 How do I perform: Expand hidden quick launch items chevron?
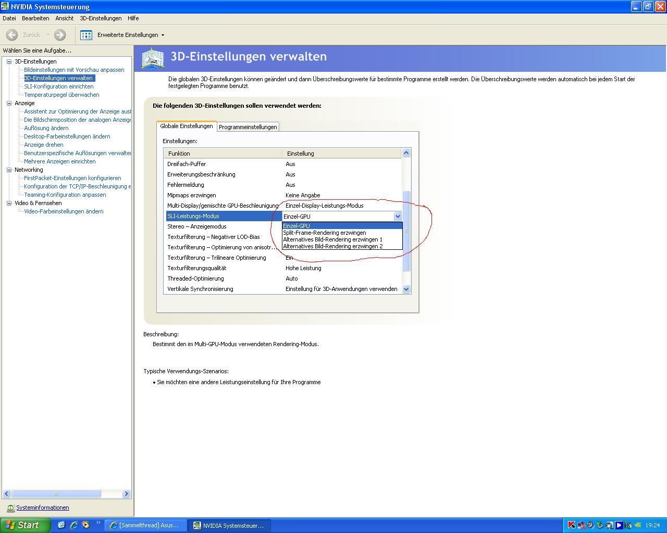(x=98, y=523)
